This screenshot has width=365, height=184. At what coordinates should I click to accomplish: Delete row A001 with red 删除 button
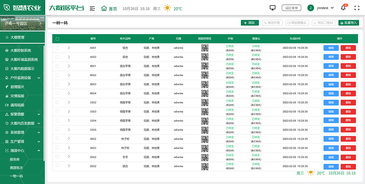349,48
